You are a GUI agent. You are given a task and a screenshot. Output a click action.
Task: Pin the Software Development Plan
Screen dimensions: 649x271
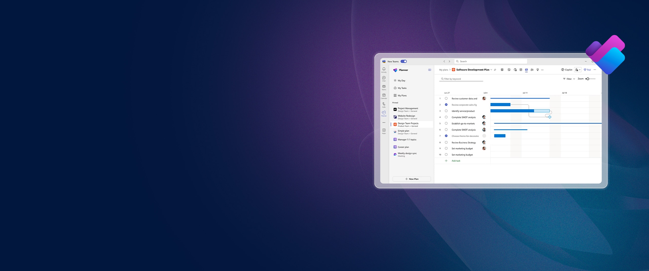[x=495, y=70]
